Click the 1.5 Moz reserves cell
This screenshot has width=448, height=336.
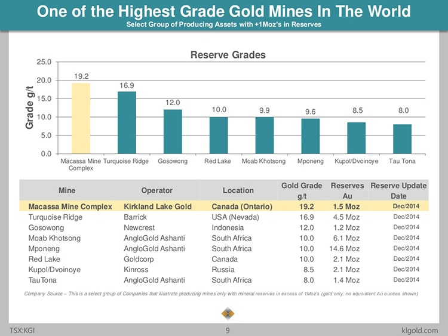[346, 206]
